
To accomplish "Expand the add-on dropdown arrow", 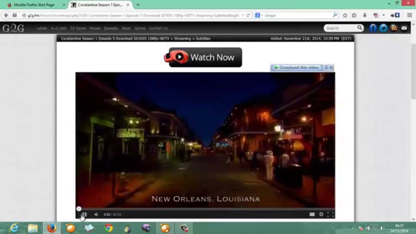I will pos(383,15).
